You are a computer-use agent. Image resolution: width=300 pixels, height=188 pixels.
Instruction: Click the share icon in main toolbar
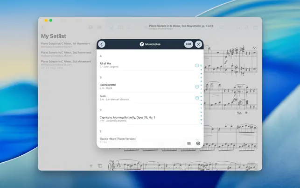pos(247,27)
